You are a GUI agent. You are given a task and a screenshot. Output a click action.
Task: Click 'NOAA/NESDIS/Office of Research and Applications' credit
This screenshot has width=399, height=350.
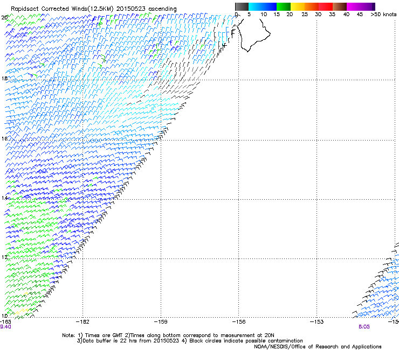click(318, 347)
